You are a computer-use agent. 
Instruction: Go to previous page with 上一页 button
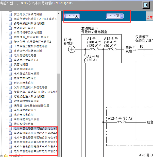tap(71, 16)
